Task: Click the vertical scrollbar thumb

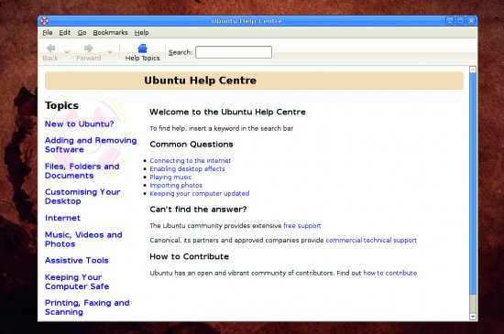Action: coord(473,183)
